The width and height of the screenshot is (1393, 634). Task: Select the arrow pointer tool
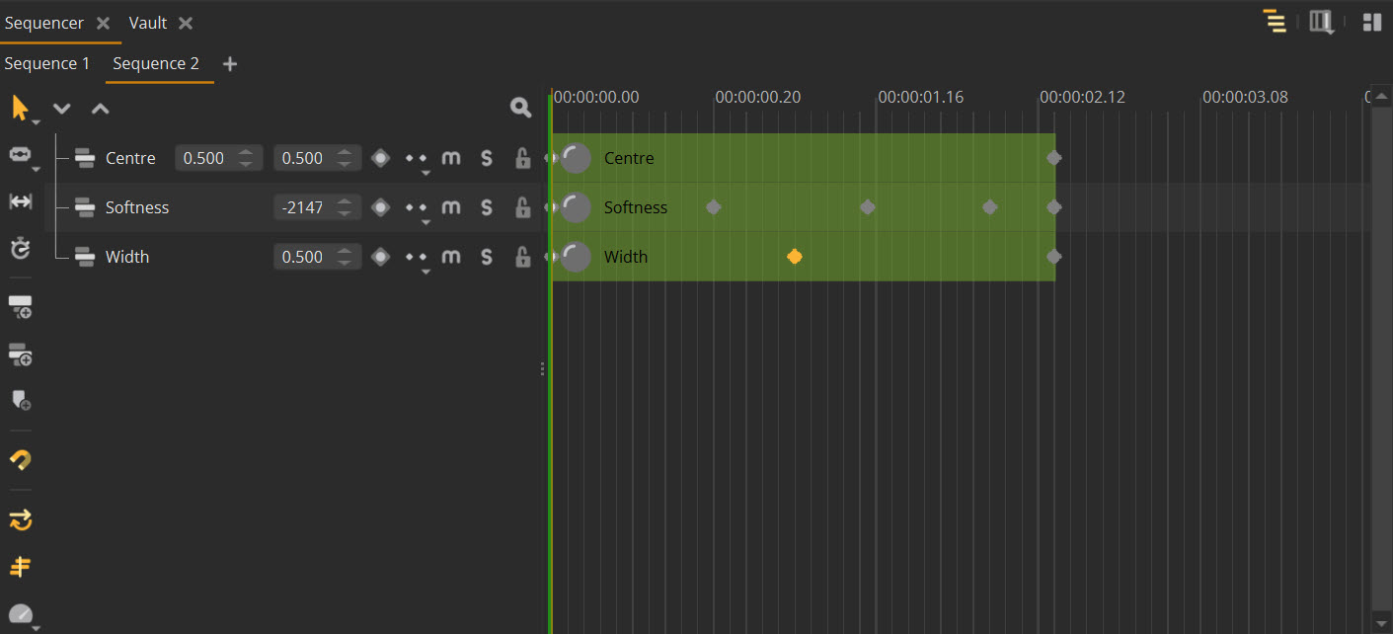click(20, 109)
